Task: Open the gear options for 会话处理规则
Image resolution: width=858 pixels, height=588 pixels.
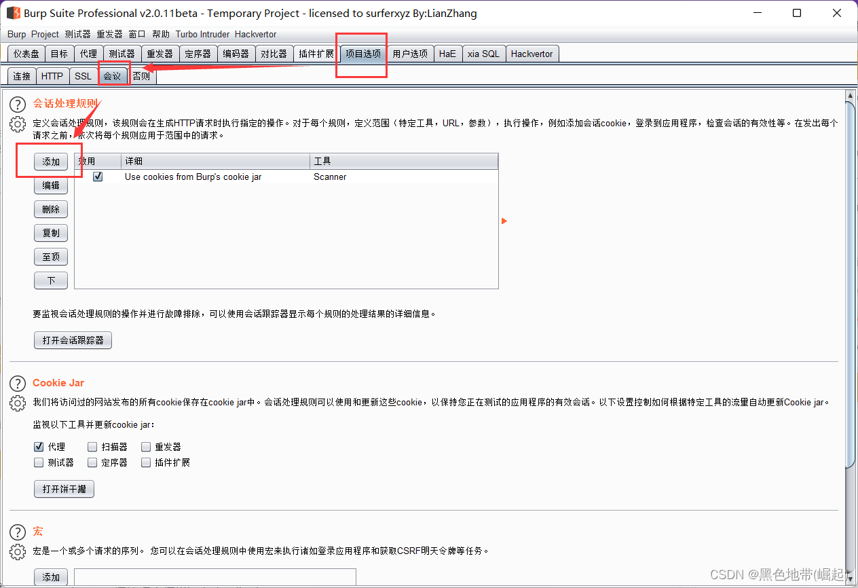Action: point(17,124)
